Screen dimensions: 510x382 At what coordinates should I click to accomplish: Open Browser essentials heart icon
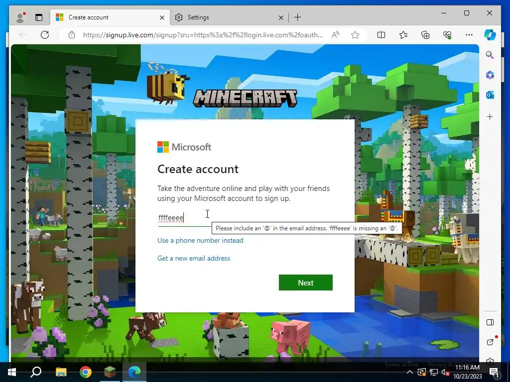coord(447,35)
